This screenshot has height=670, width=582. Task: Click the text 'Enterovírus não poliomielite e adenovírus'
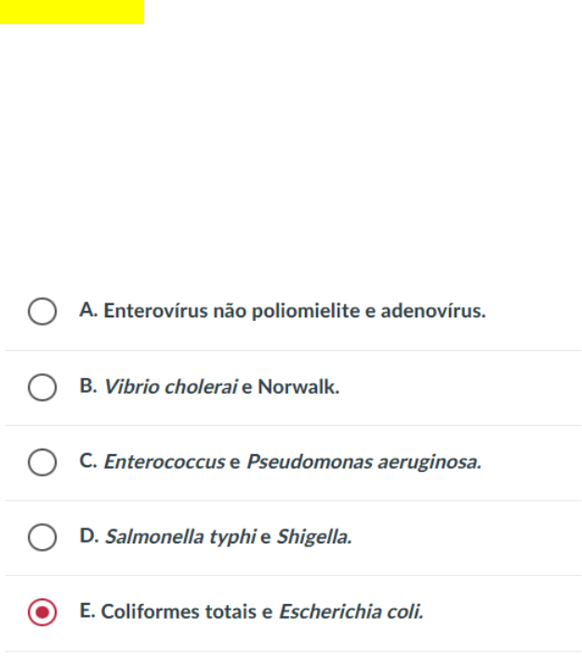[x=294, y=311]
